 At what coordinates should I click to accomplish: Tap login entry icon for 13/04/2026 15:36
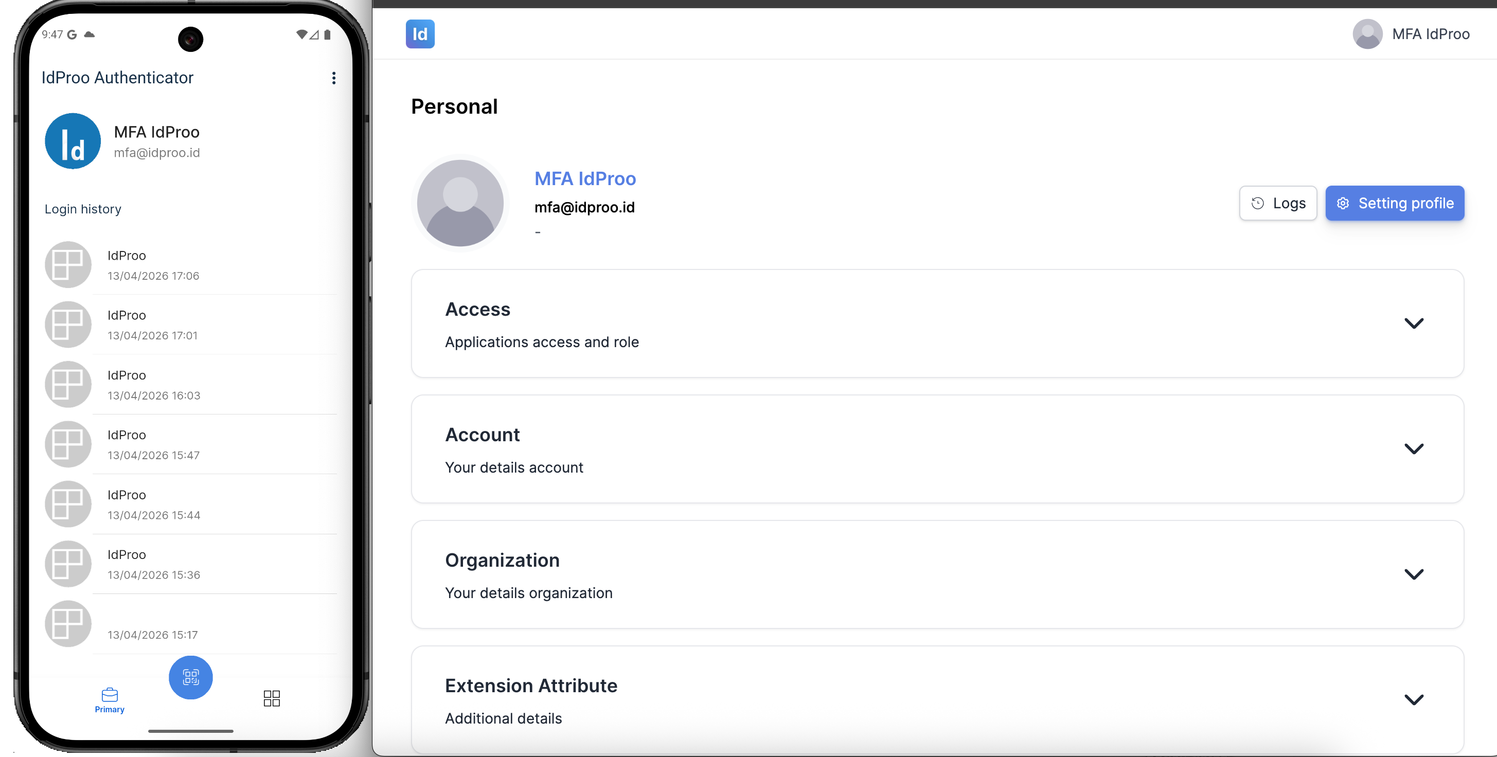[68, 564]
